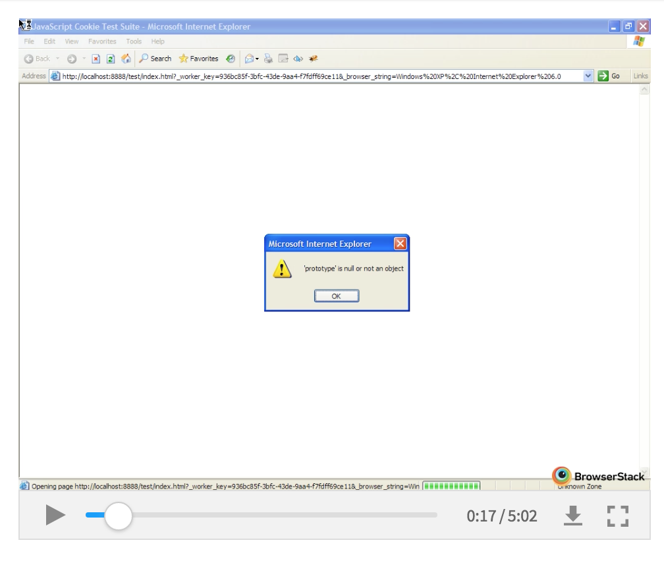
Task: Select the Print icon on the toolbar
Action: pos(267,59)
